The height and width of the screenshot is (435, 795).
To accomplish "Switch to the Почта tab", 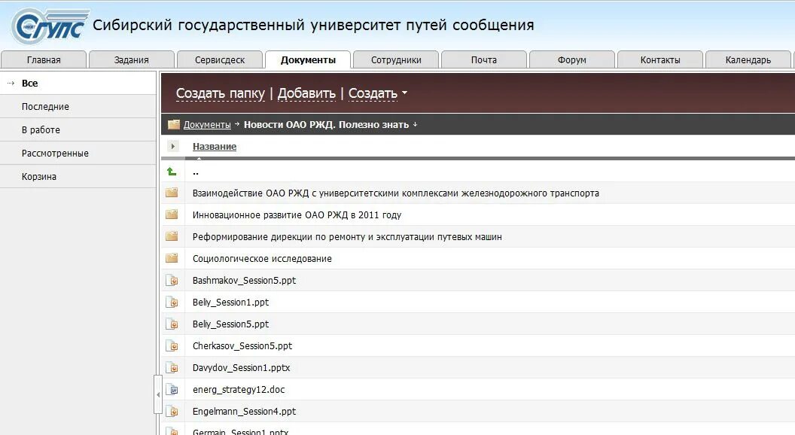I will (x=483, y=59).
